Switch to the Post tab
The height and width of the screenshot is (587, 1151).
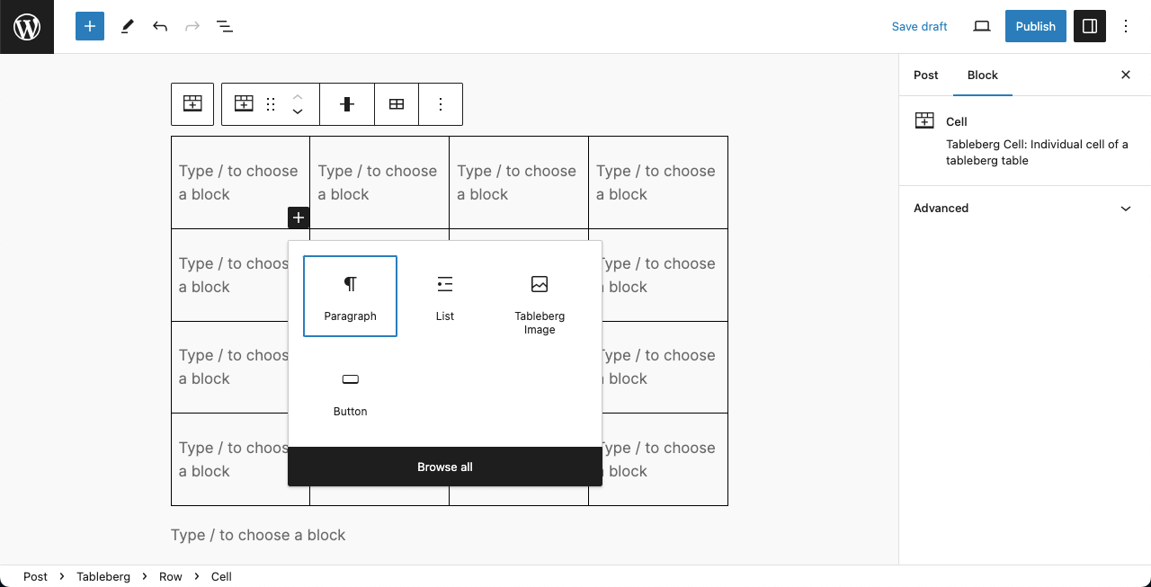coord(925,76)
